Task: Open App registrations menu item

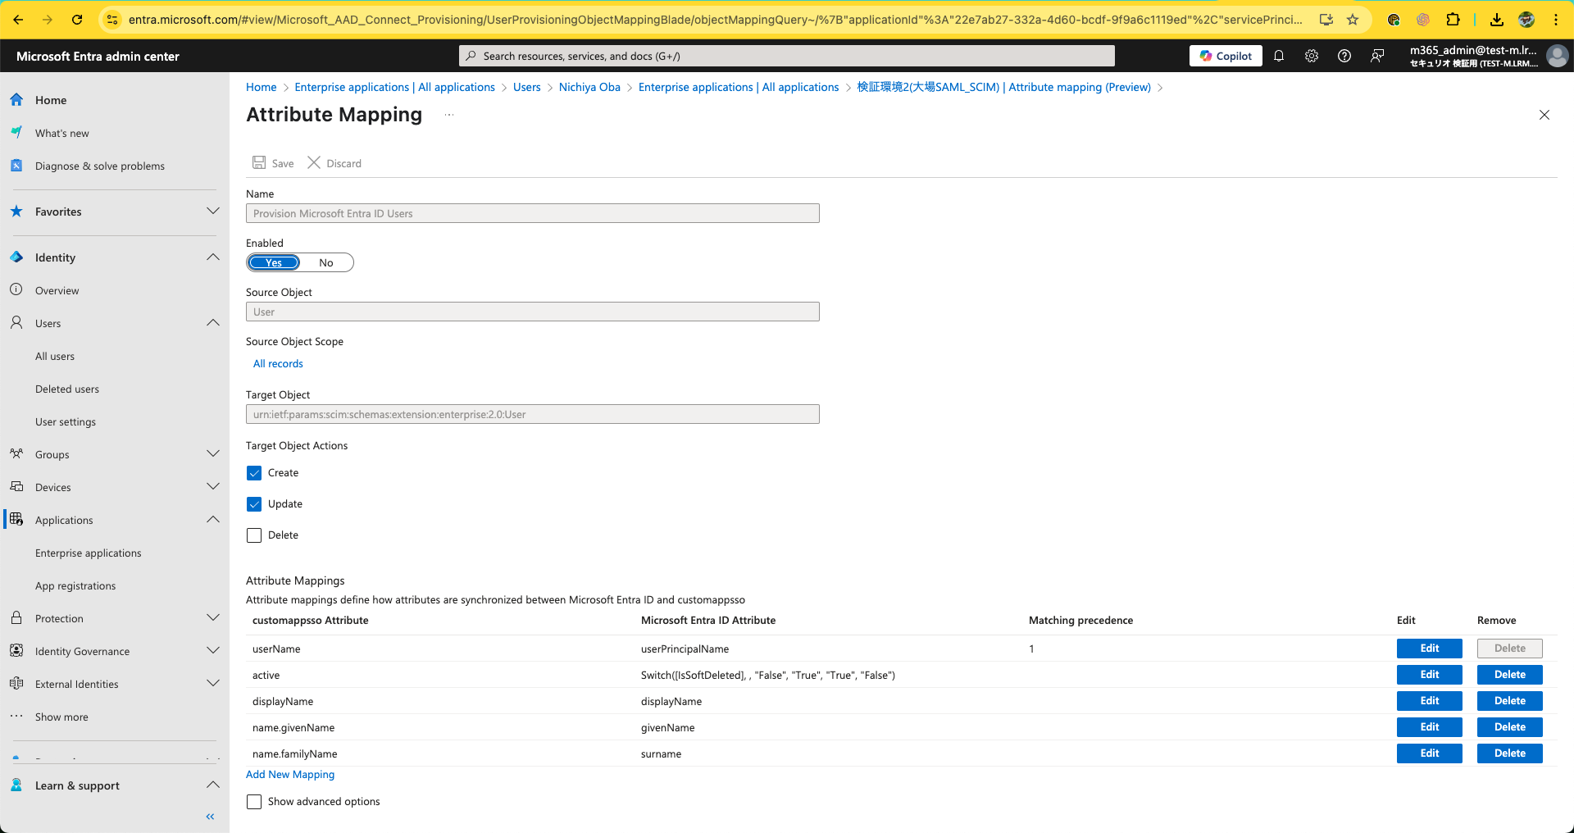Action: (x=75, y=585)
